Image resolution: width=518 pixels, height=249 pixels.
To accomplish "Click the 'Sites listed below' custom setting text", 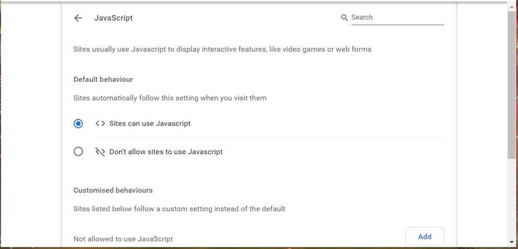I will [180, 209].
